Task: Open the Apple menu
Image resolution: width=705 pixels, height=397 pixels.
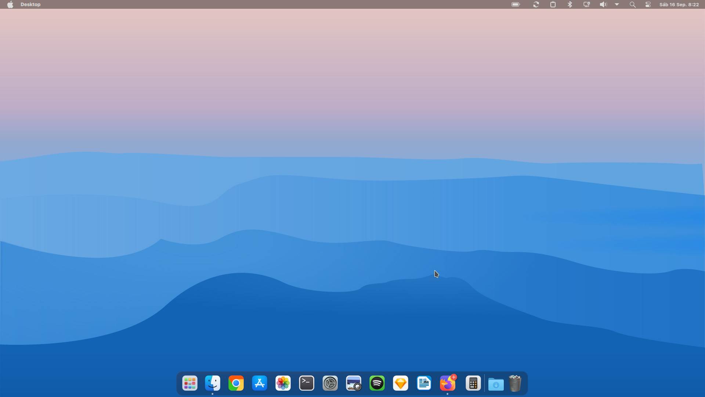Action: pyautogui.click(x=10, y=4)
